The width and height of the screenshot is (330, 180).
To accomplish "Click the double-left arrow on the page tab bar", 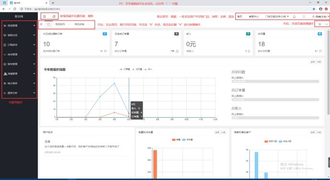I will [x=42, y=24].
